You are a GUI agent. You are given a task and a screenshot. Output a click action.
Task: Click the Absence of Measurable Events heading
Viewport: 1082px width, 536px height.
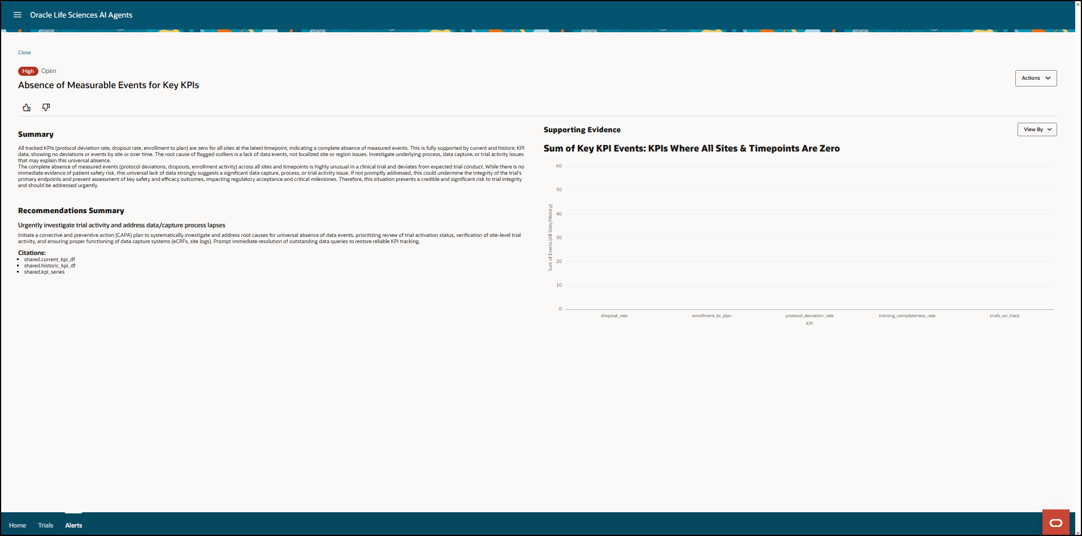pyautogui.click(x=109, y=85)
